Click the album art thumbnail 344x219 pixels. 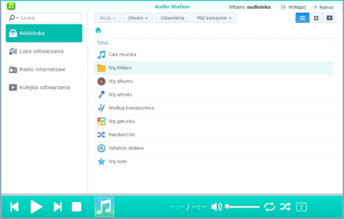[x=104, y=207]
